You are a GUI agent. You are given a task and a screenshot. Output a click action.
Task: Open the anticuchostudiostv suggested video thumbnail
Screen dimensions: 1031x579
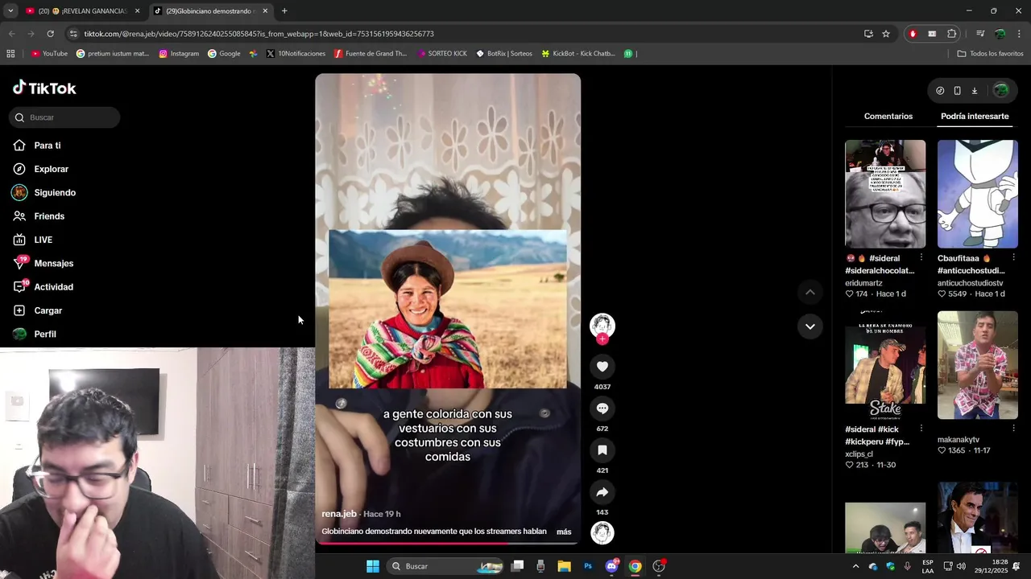pyautogui.click(x=978, y=194)
